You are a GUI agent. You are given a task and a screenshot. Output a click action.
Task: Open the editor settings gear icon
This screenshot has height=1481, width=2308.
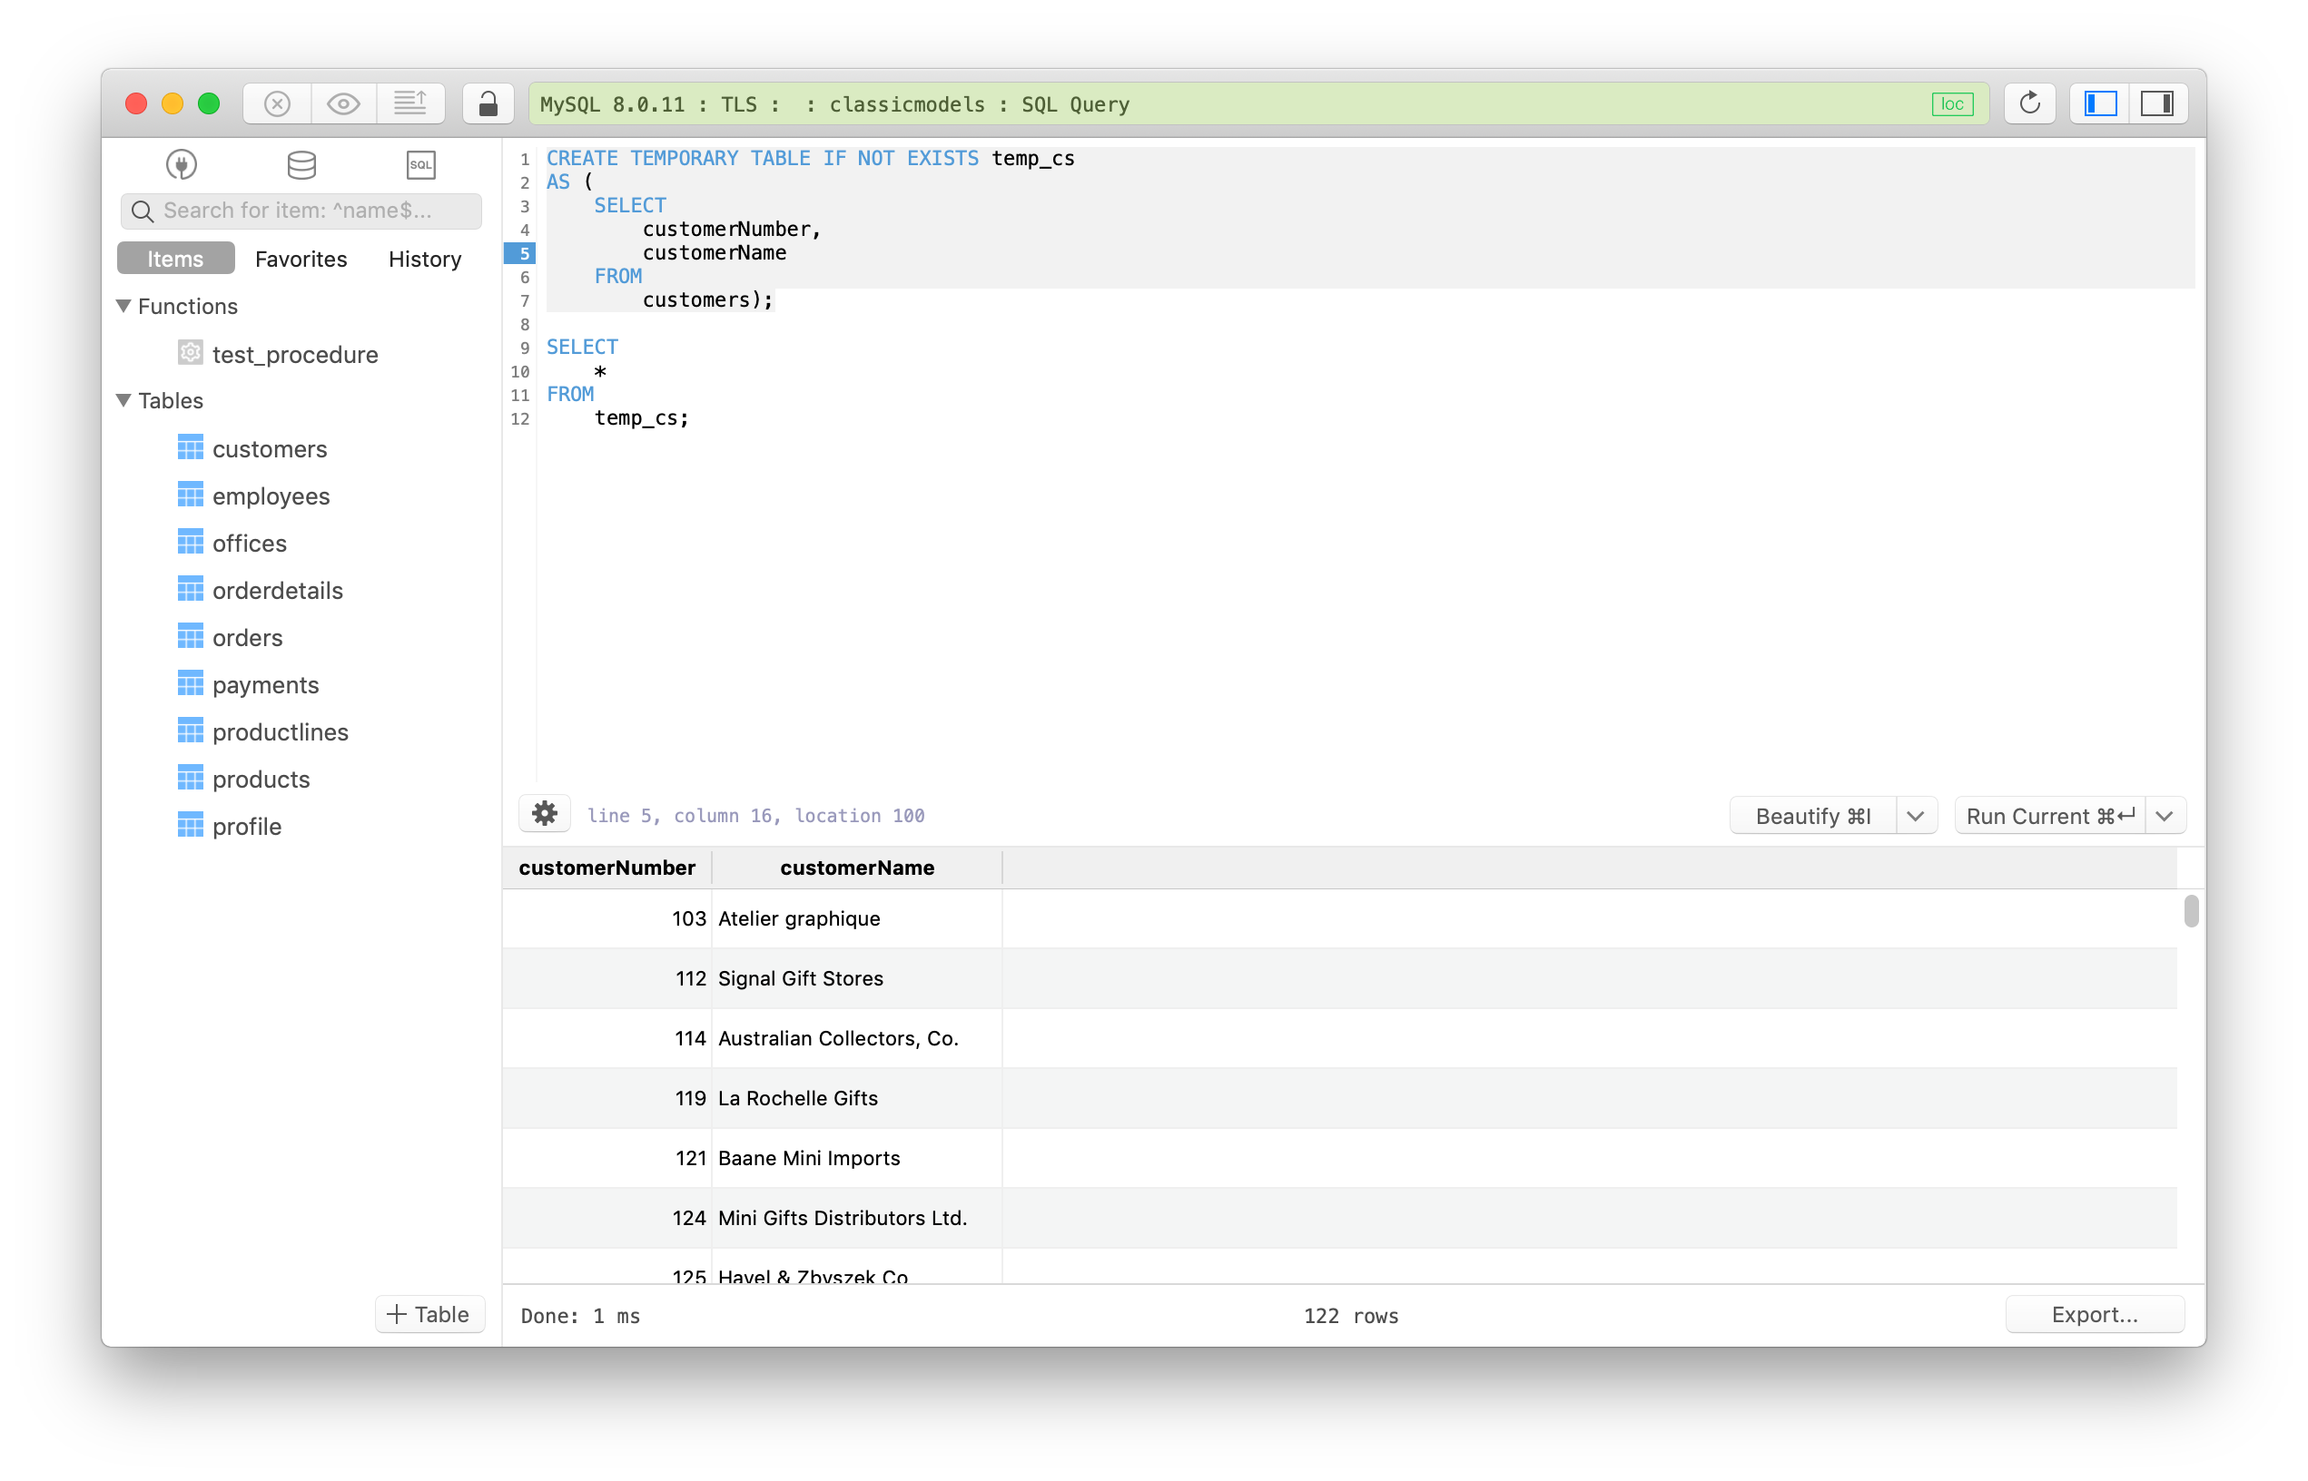(545, 815)
